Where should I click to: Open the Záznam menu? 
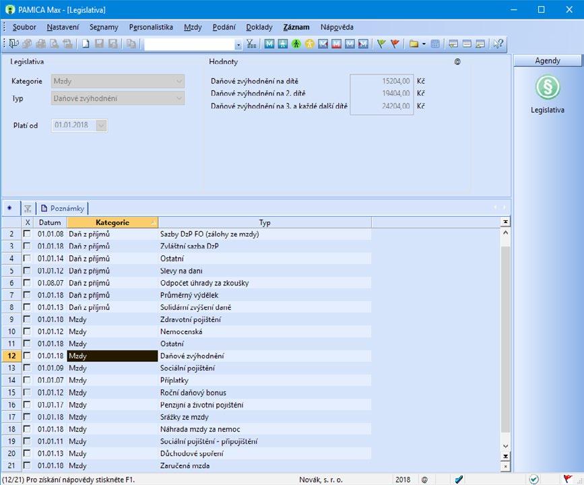pyautogui.click(x=296, y=27)
